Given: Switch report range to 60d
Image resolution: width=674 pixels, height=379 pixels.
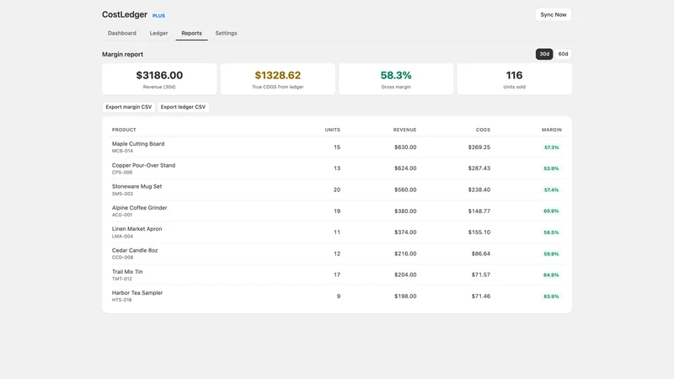Looking at the screenshot, I should click(563, 54).
